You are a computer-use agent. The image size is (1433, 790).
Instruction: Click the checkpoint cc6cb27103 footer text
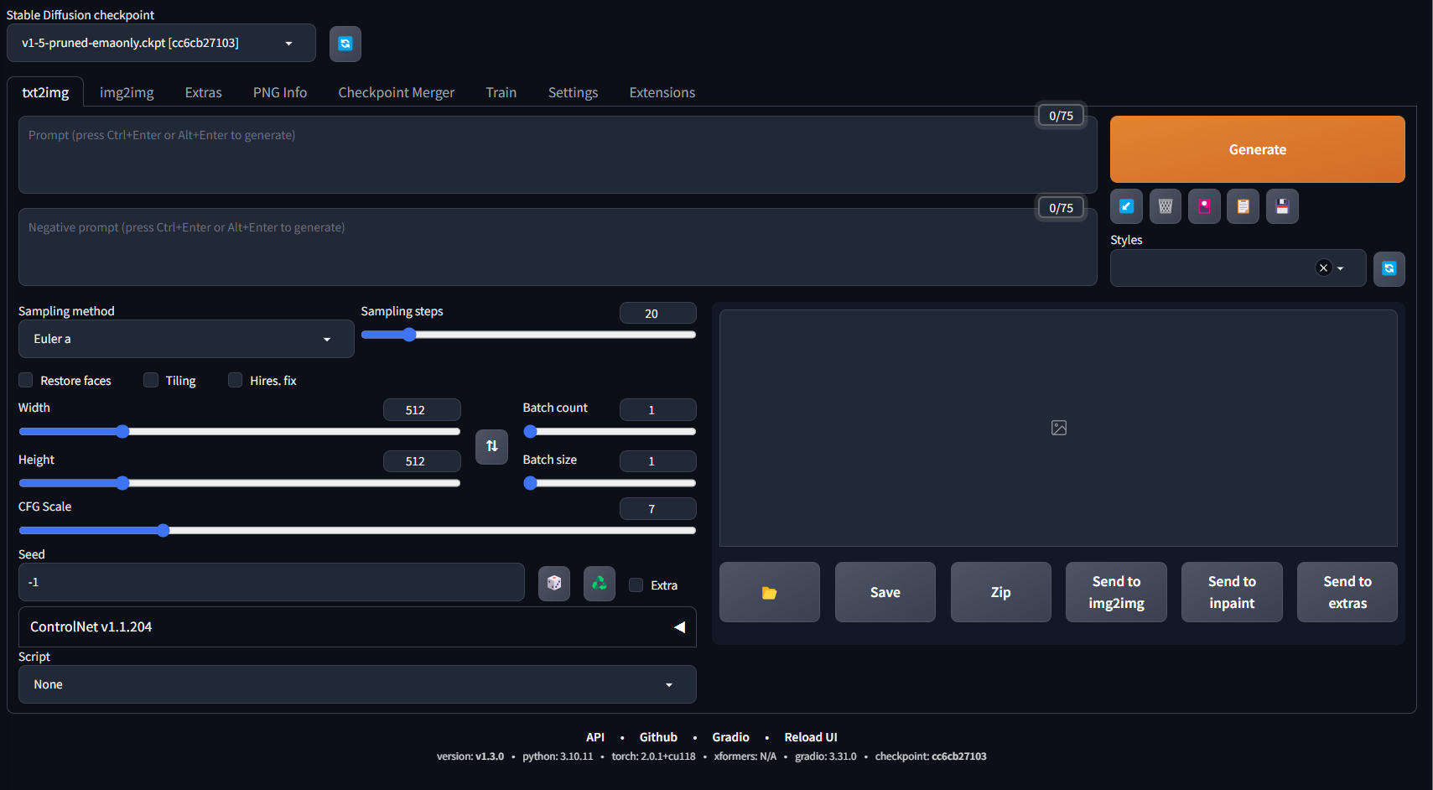tap(931, 756)
